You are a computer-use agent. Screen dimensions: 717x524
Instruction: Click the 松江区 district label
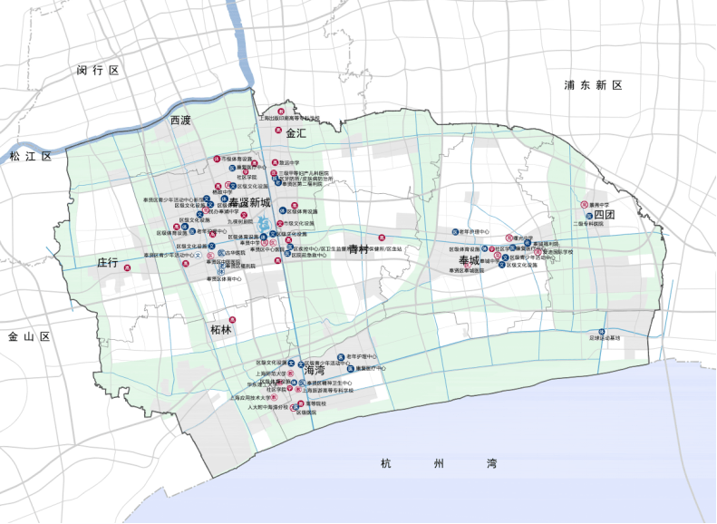click(31, 156)
